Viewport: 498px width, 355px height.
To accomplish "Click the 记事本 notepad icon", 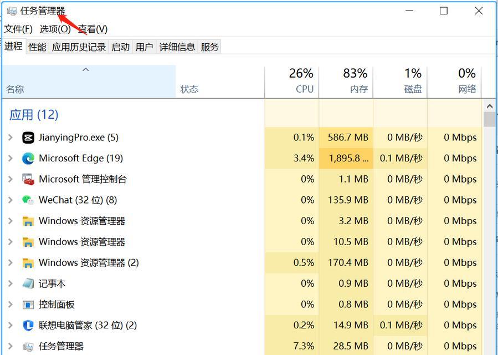I will pos(28,284).
